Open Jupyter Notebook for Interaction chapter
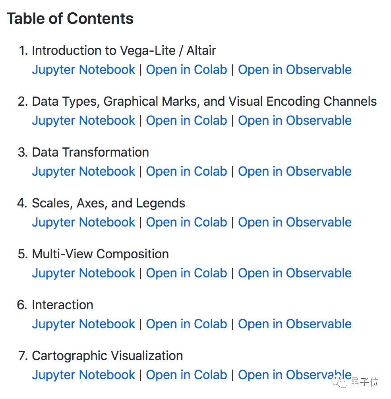The image size is (391, 399). 83,324
